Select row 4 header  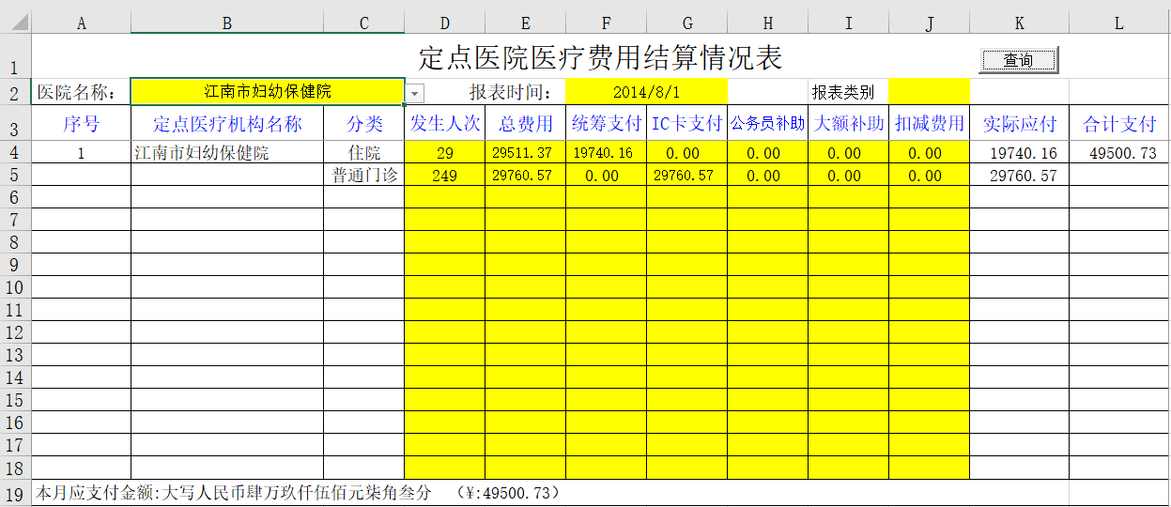(x=15, y=152)
